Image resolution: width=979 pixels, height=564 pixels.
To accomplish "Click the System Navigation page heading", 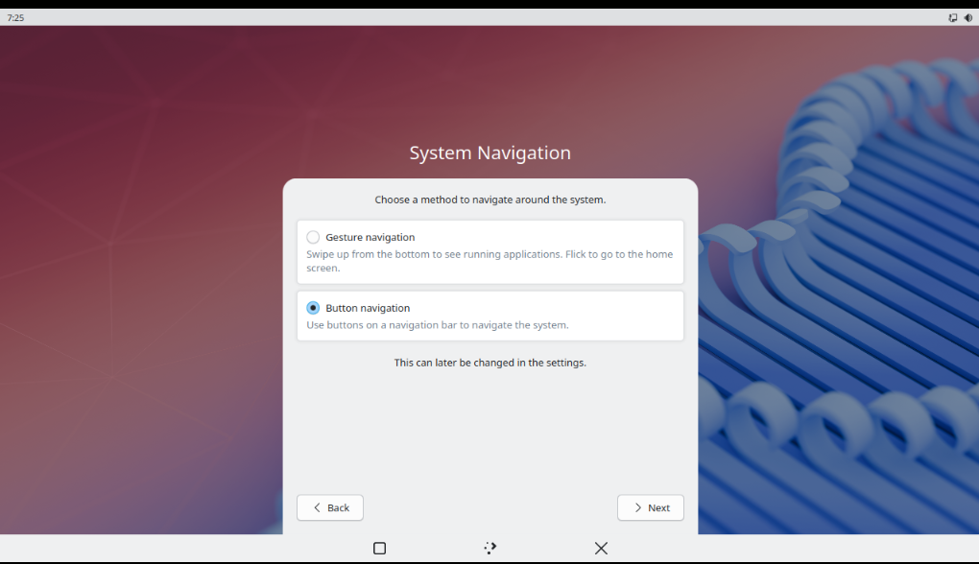I will click(x=489, y=153).
